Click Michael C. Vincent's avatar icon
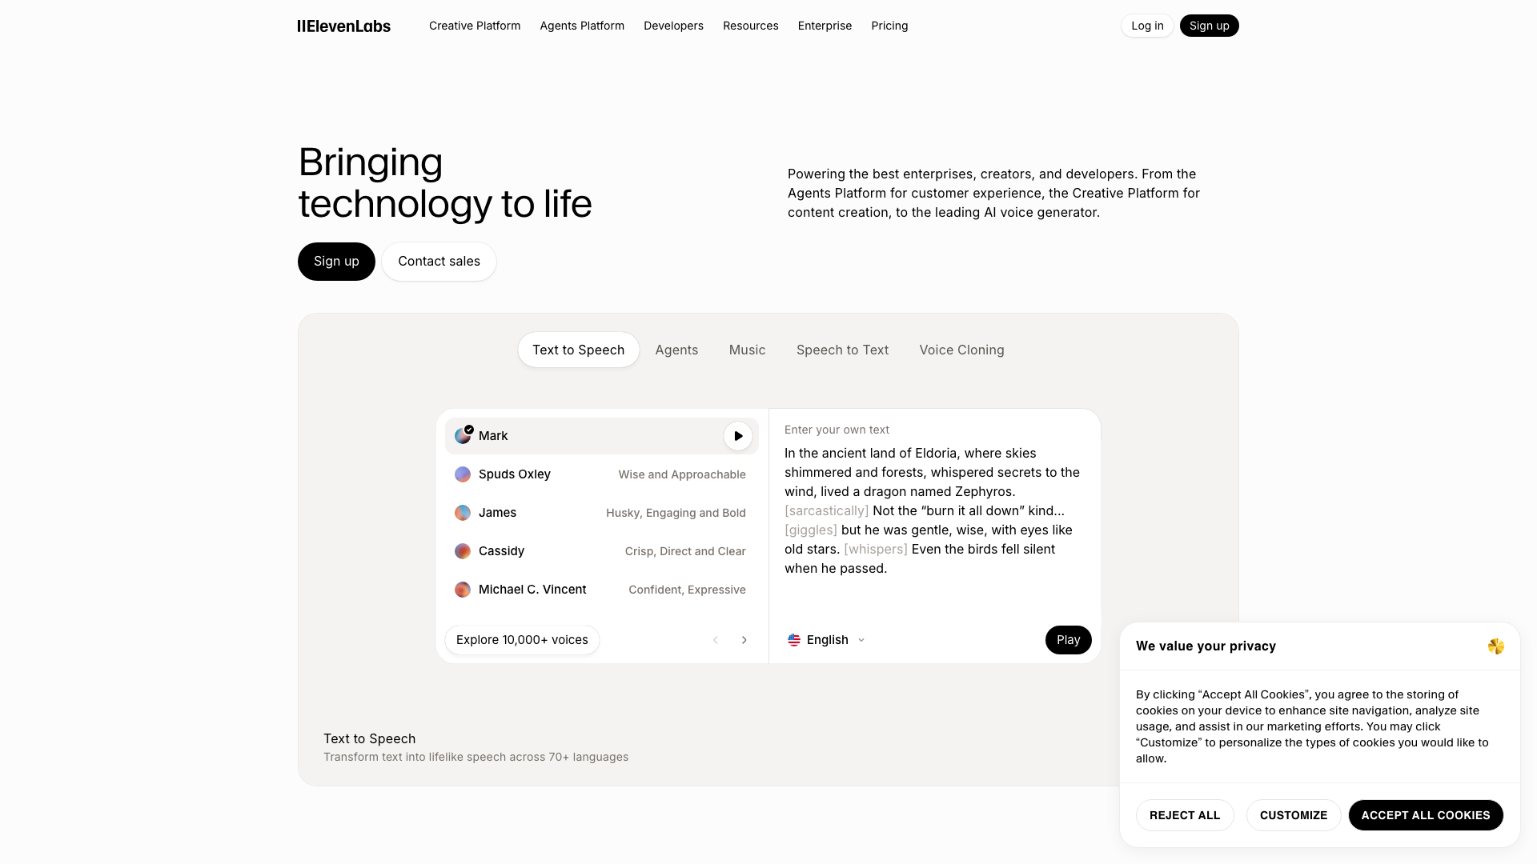The image size is (1537, 864). (x=463, y=590)
